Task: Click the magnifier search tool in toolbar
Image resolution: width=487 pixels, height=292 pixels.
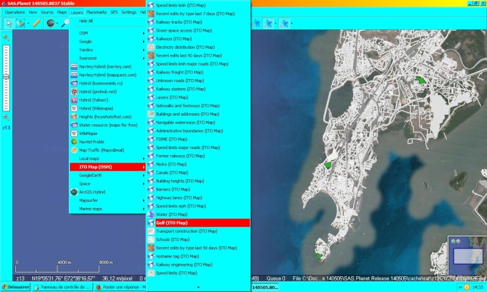Action: coord(65,23)
